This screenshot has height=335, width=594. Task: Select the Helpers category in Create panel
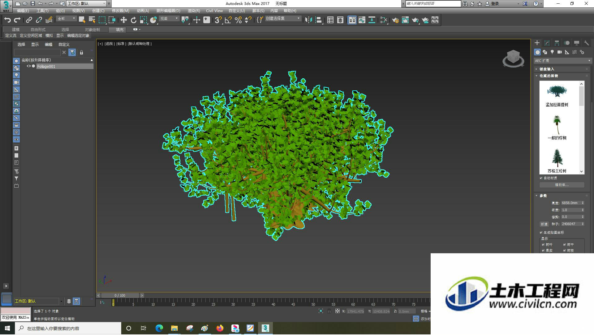(567, 52)
